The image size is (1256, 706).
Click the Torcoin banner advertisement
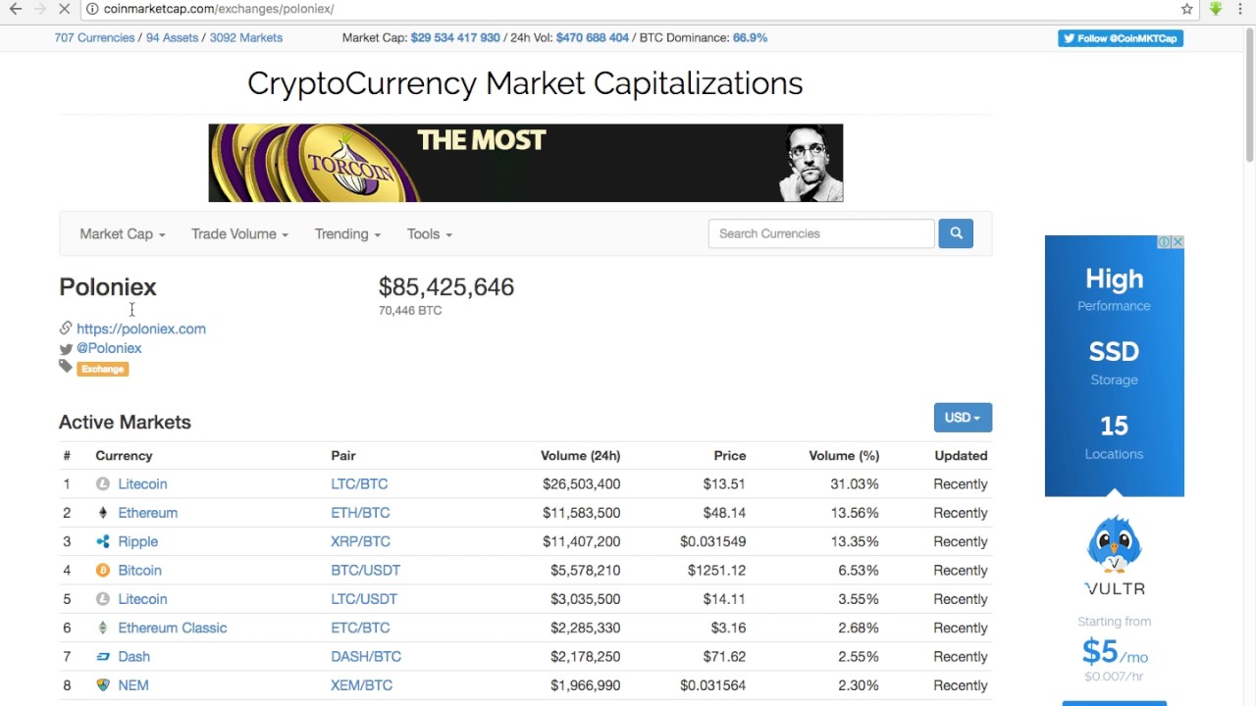coord(525,163)
